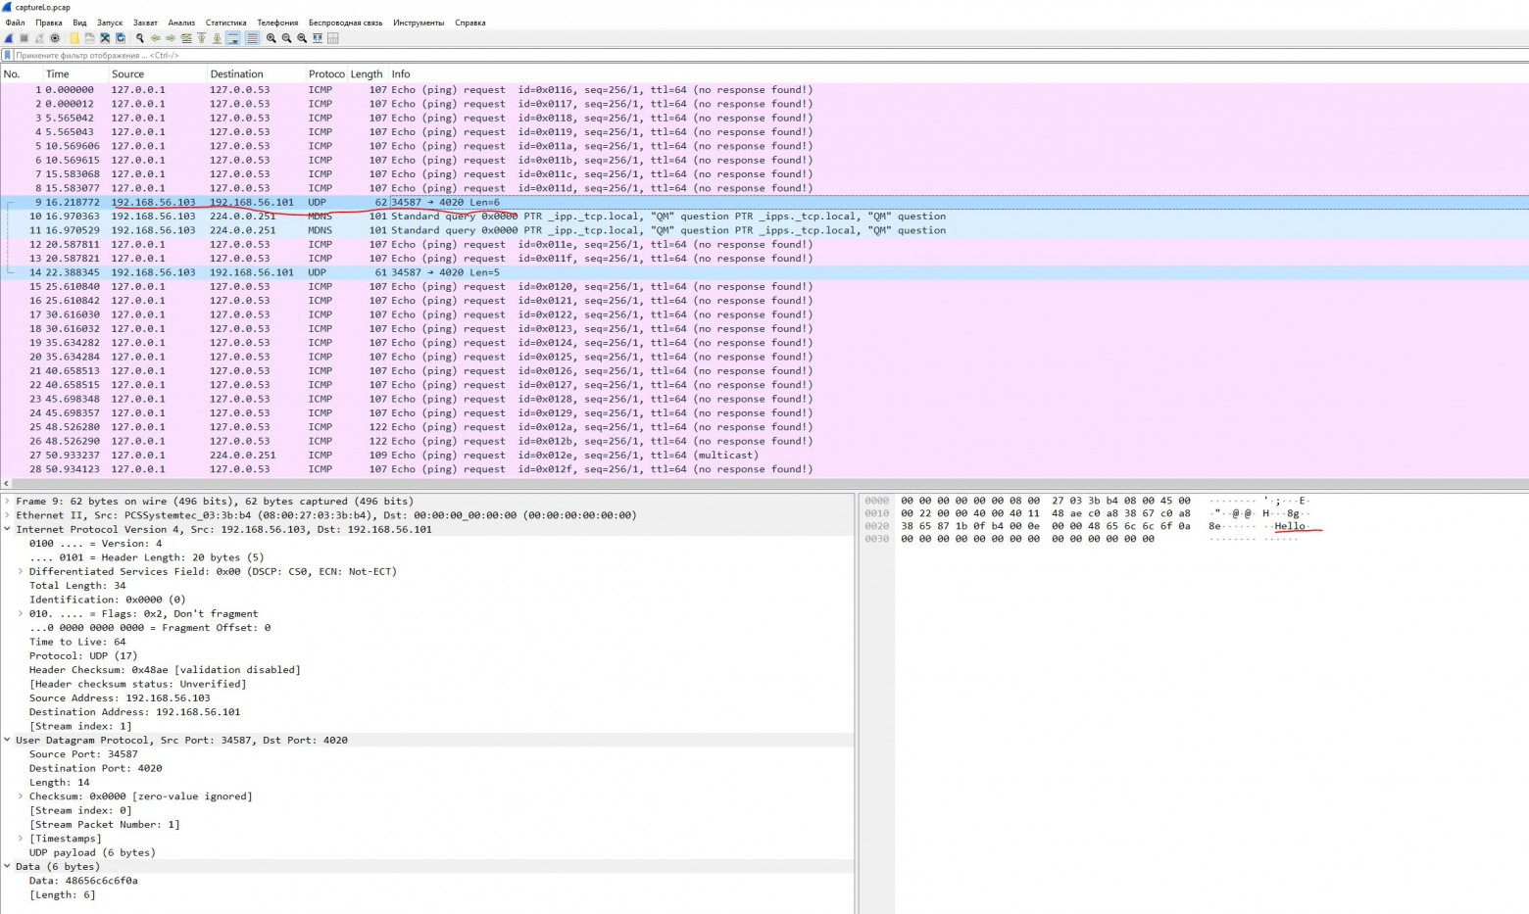The height and width of the screenshot is (914, 1529).
Task: Open the Беспроводная связь menu
Action: (345, 23)
